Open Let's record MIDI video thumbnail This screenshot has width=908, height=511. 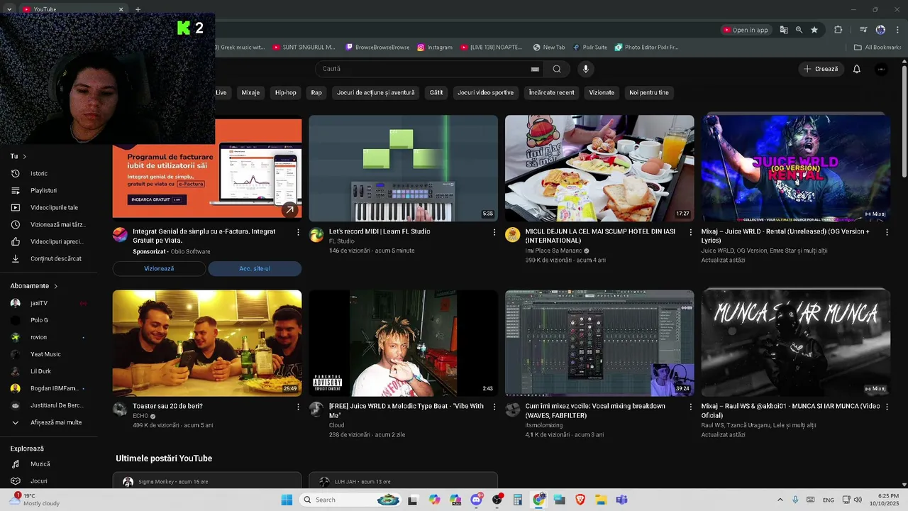click(x=404, y=168)
